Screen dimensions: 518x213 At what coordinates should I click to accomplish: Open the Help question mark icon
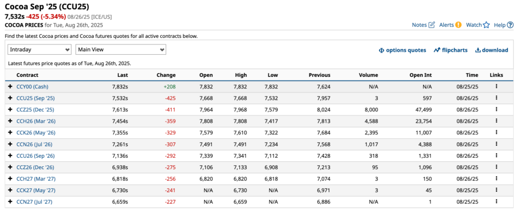510,25
